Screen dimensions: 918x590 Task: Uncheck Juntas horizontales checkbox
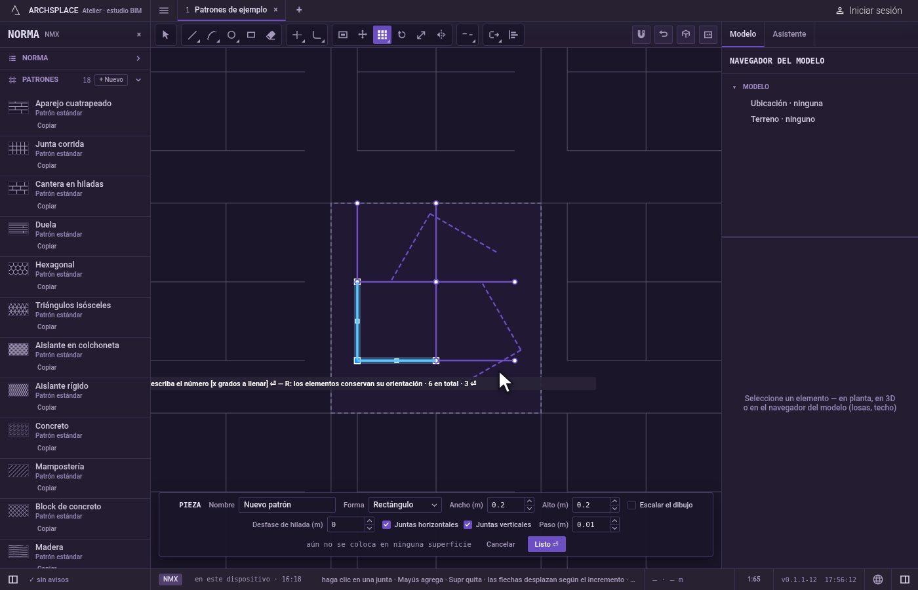[x=386, y=524]
